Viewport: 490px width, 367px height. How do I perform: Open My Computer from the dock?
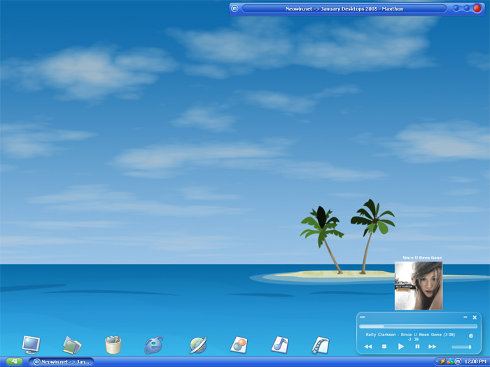31,344
